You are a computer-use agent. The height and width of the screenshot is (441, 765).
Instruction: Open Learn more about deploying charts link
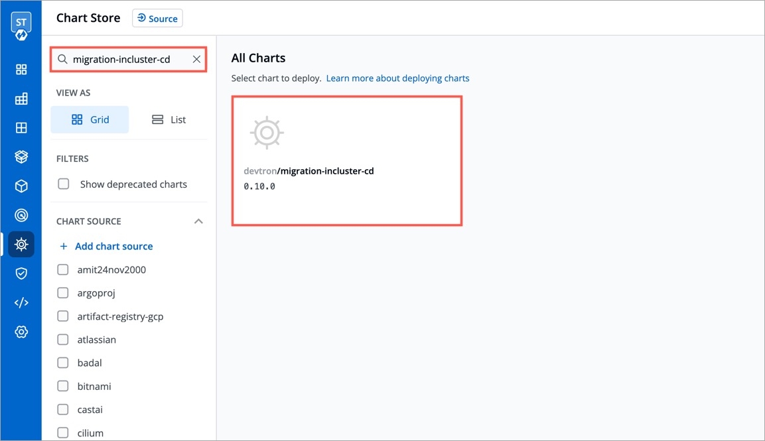tap(397, 78)
